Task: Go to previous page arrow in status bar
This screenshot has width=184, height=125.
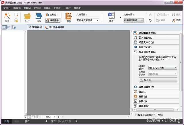Action: pyautogui.click(x=46, y=121)
